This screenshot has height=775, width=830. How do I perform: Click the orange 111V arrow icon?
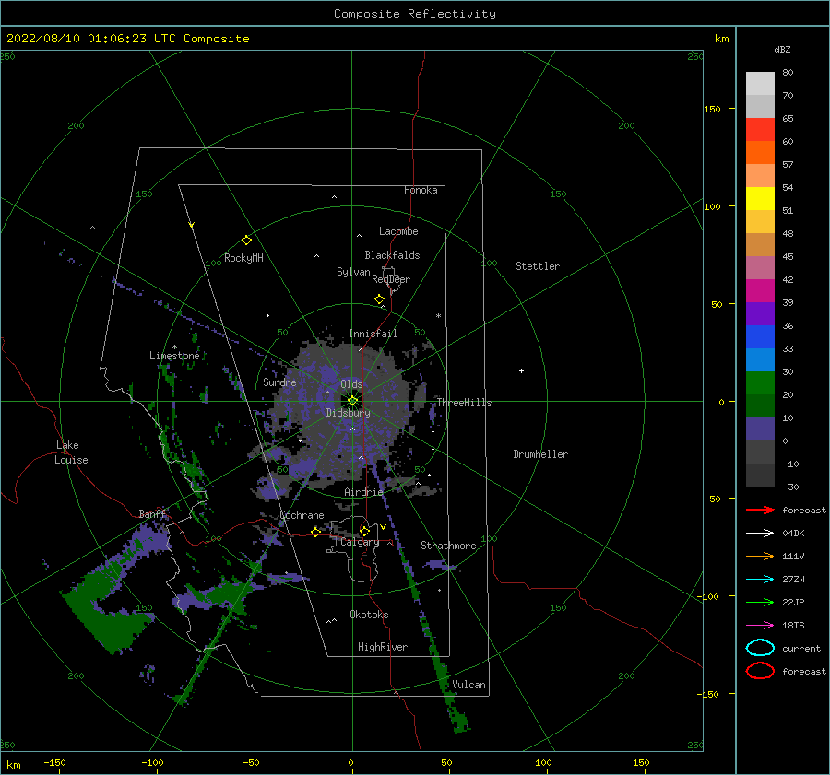[x=760, y=556]
